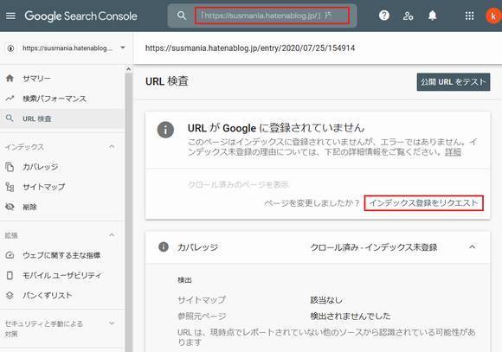
Task: Click the ページを変更しましたか？ text
Action: tap(312, 203)
